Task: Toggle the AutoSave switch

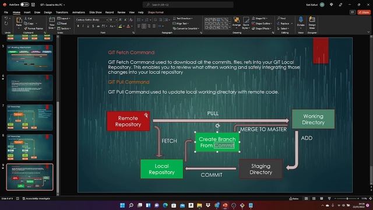Action: 24,5
